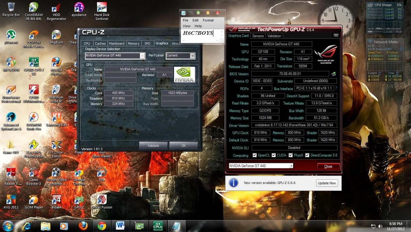
Task: Open Google Chrome desktop shortcut
Action: (79, 176)
